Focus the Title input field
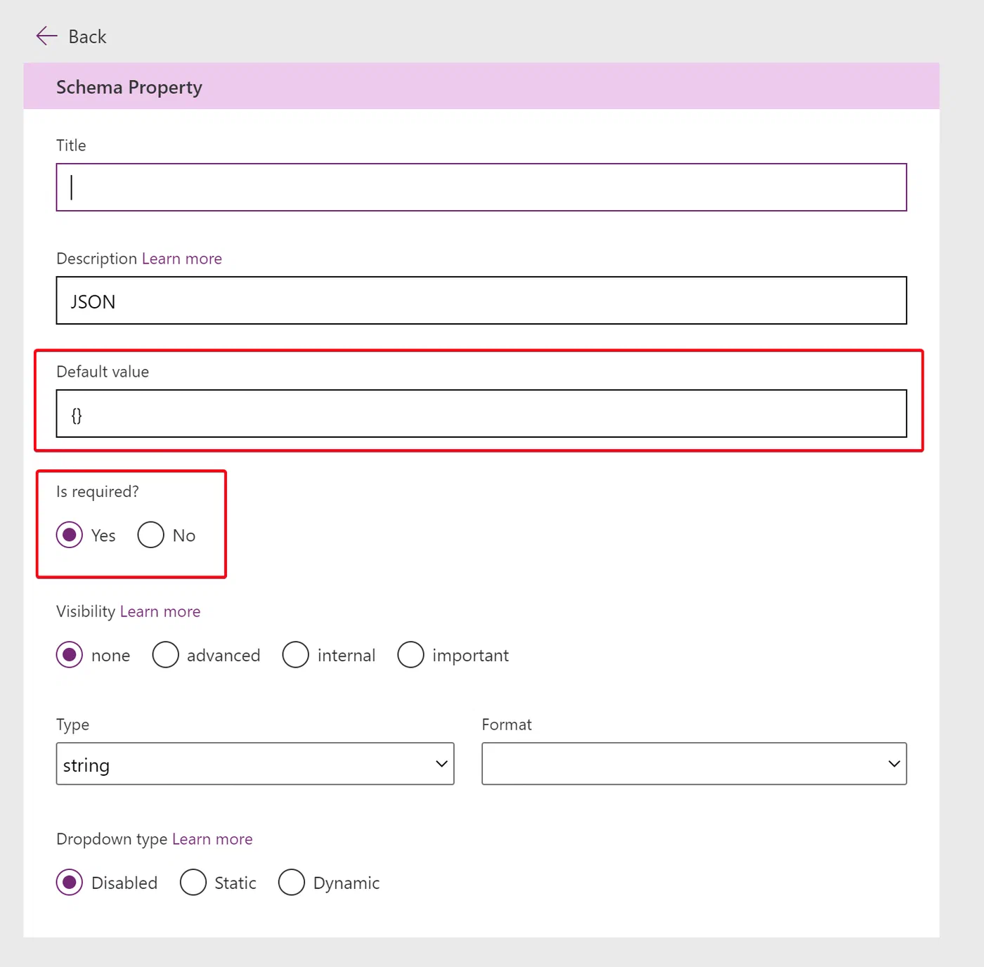Image resolution: width=984 pixels, height=967 pixels. pos(481,187)
